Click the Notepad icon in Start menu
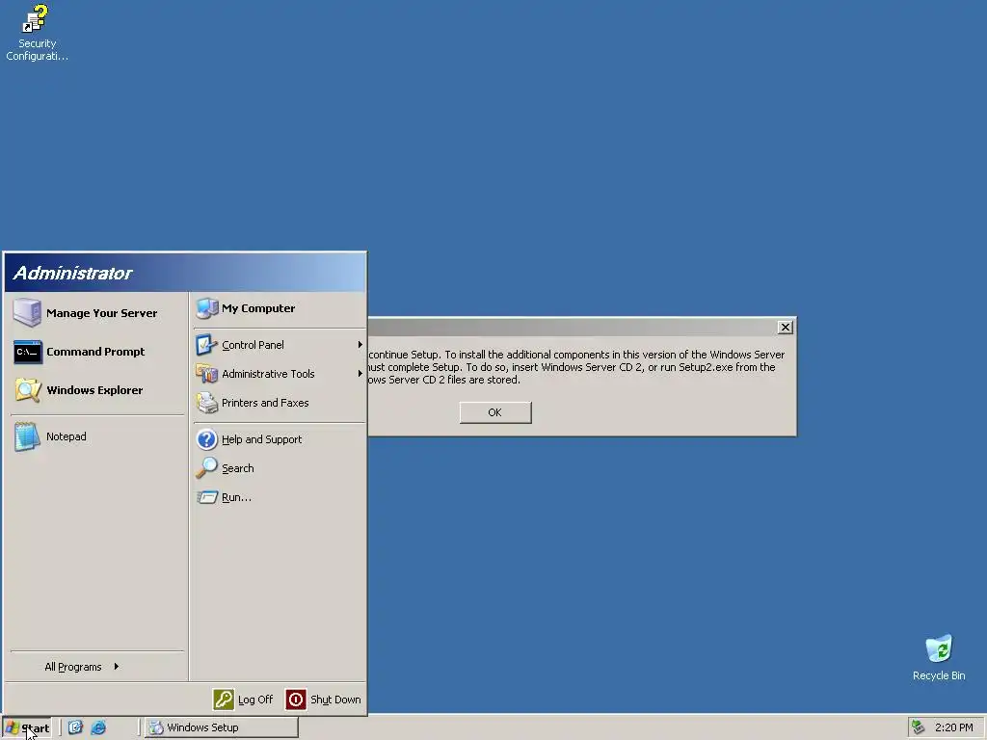 pos(27,436)
